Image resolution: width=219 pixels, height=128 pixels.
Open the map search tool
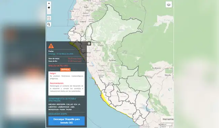(x=49, y=24)
